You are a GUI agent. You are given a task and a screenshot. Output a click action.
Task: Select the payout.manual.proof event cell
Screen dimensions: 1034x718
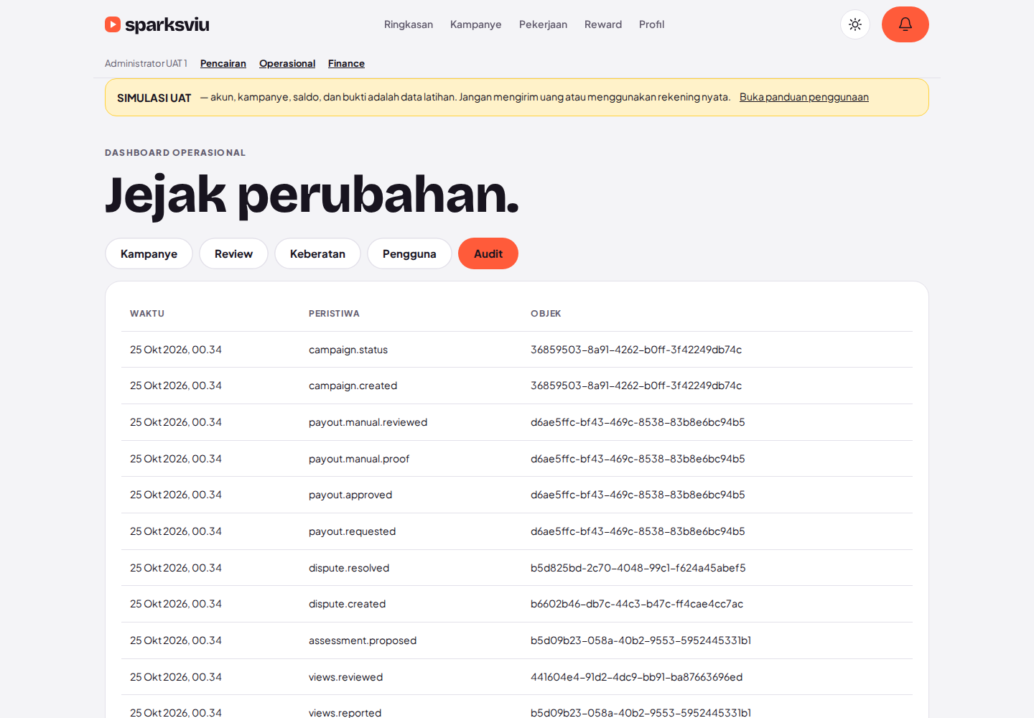359,459
